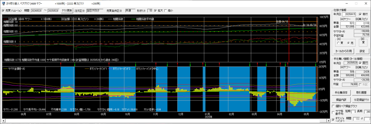This screenshot has height=124, width=371.
Task: Click the 手仕舞い単価 value 2,424
Action: tap(362, 72)
